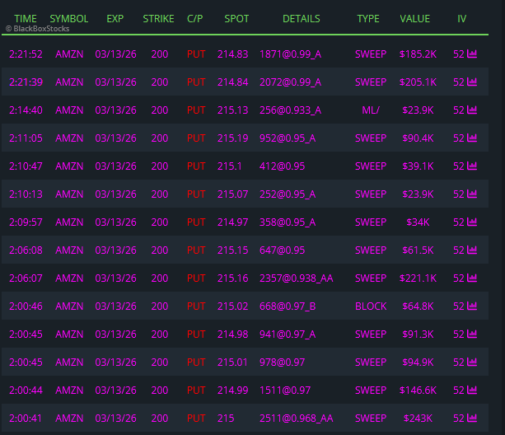Click strike 200 in the 2:11:05 row

tap(160, 138)
